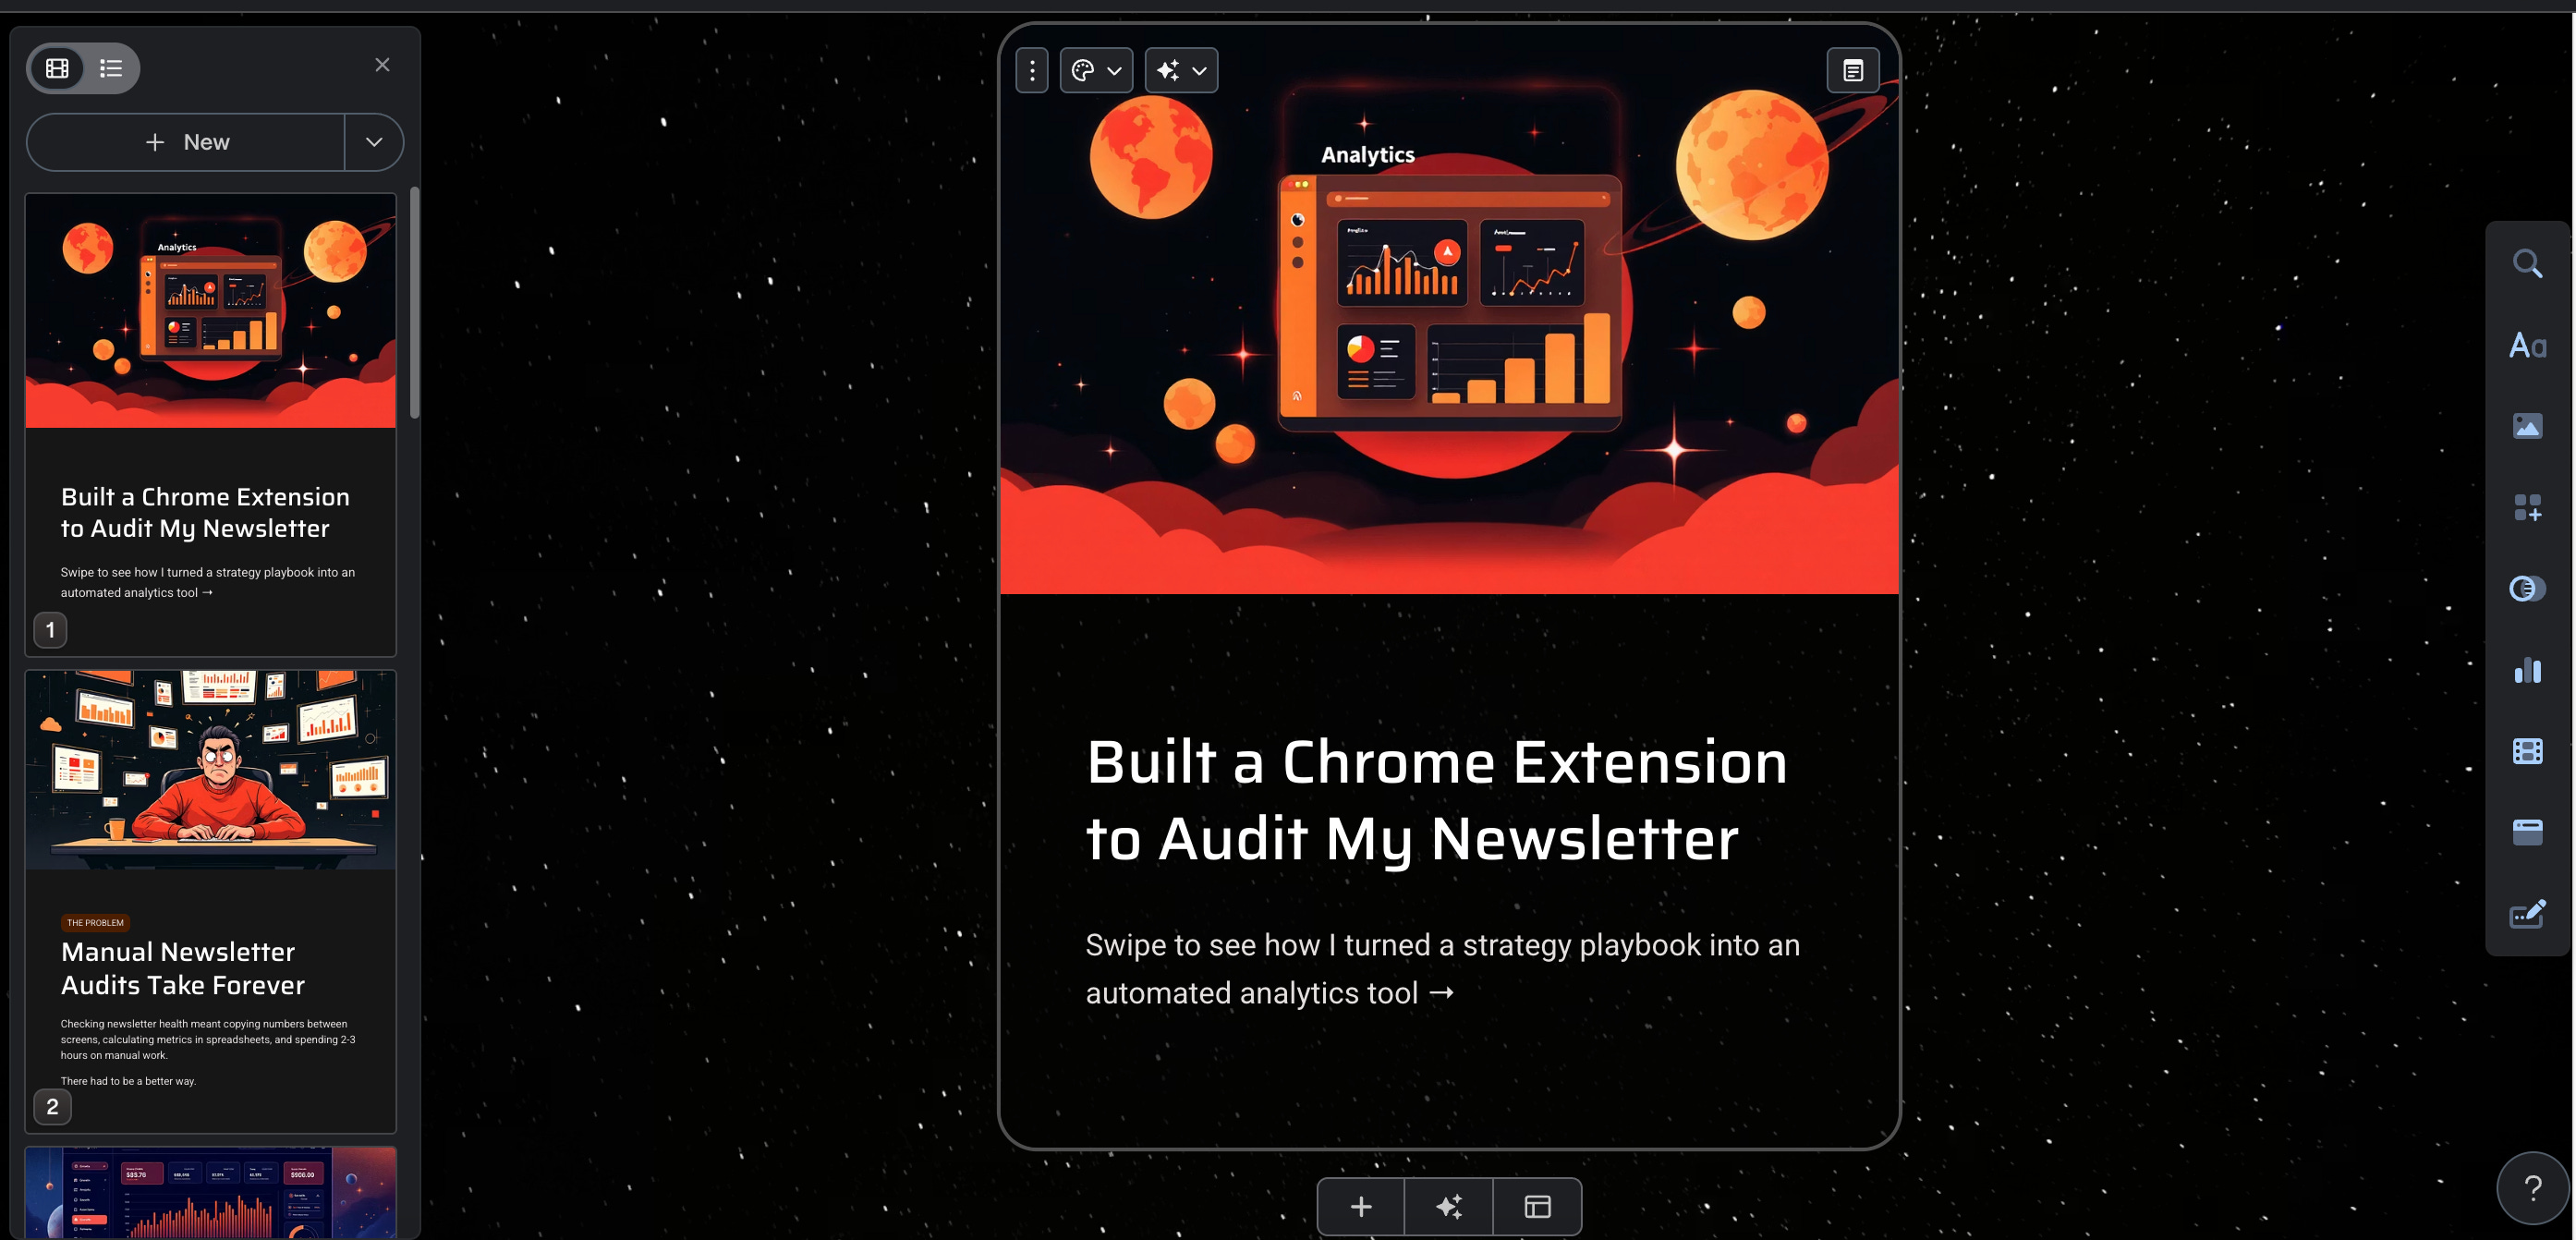The height and width of the screenshot is (1240, 2576).
Task: Click the add blocks grid-plus icon
Action: pyautogui.click(x=2527, y=508)
